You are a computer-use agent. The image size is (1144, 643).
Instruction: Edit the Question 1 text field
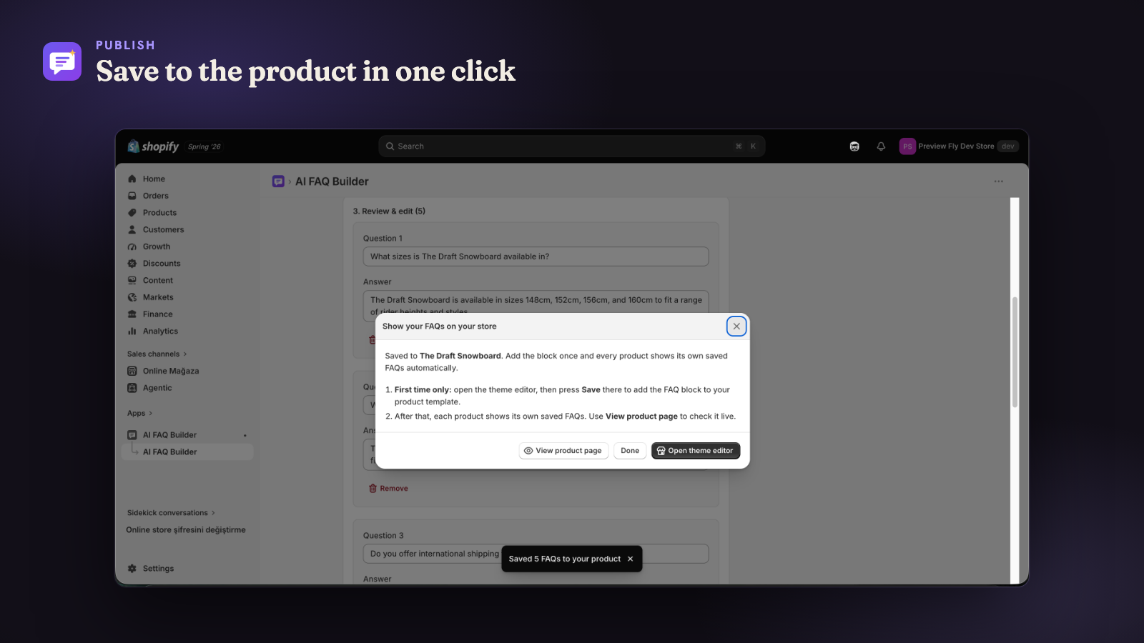(x=536, y=256)
